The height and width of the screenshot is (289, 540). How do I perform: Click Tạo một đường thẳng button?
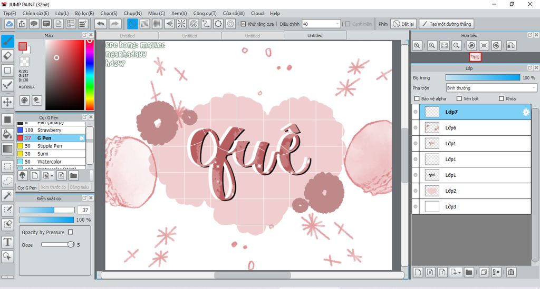tap(446, 24)
